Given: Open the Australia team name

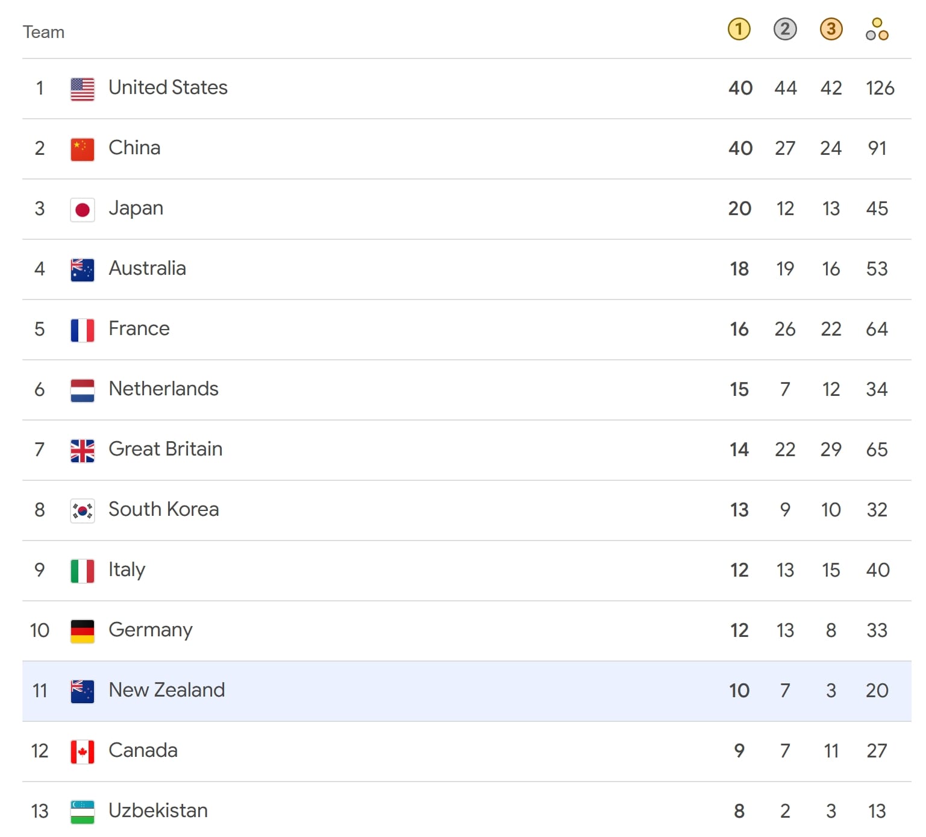Looking at the screenshot, I should 147,268.
